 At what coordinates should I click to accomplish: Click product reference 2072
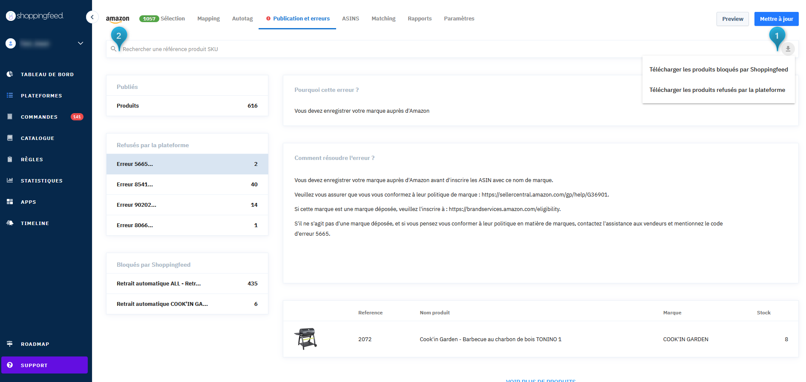pos(365,339)
